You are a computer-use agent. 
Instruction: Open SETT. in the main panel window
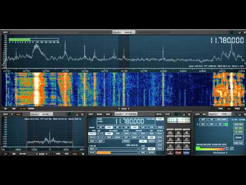[197, 114]
